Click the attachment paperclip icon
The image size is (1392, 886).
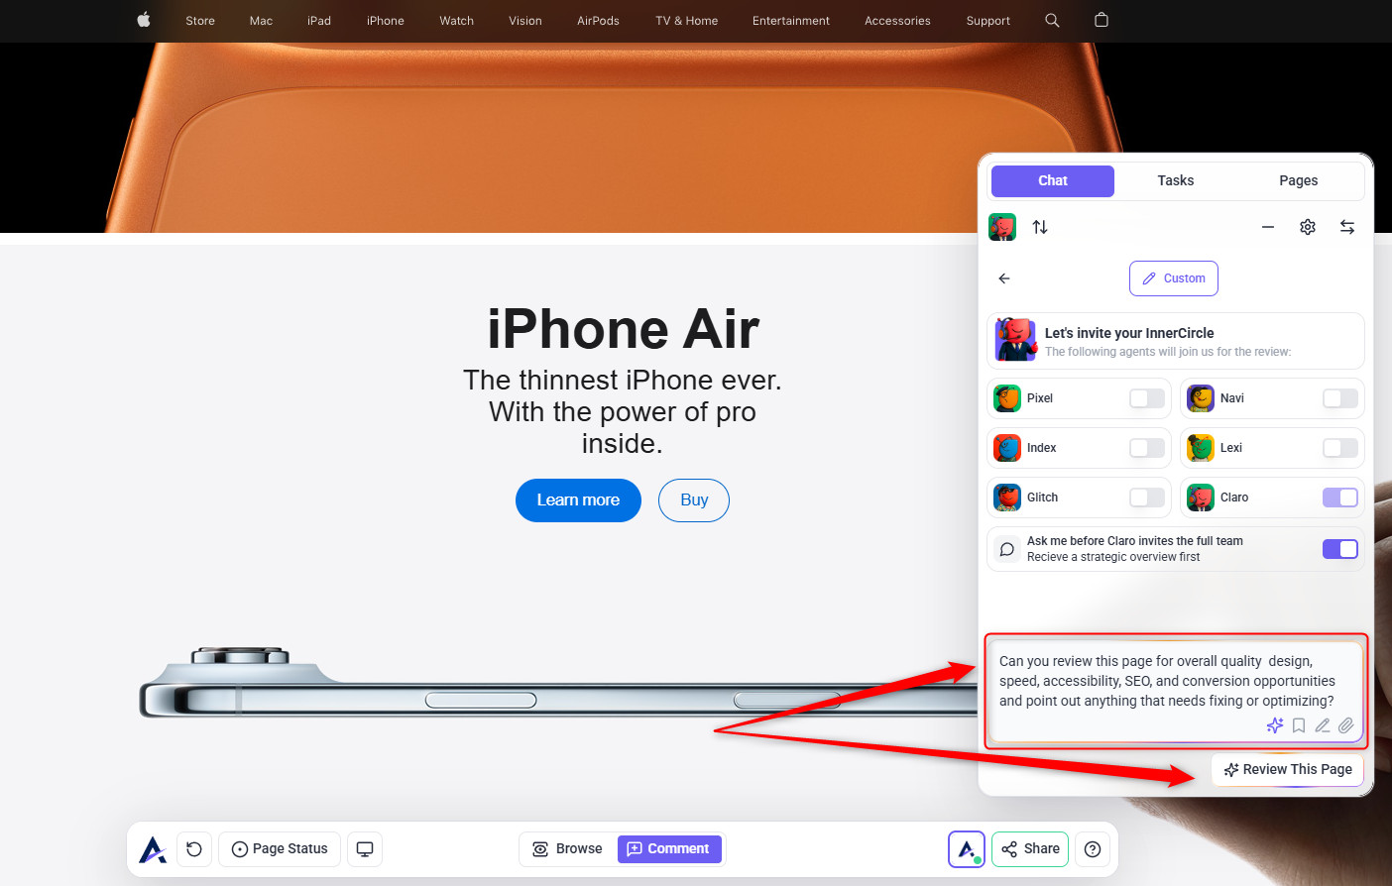click(x=1345, y=725)
